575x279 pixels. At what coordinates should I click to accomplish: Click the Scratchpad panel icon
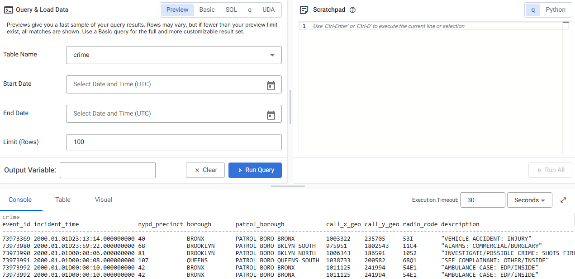303,9
